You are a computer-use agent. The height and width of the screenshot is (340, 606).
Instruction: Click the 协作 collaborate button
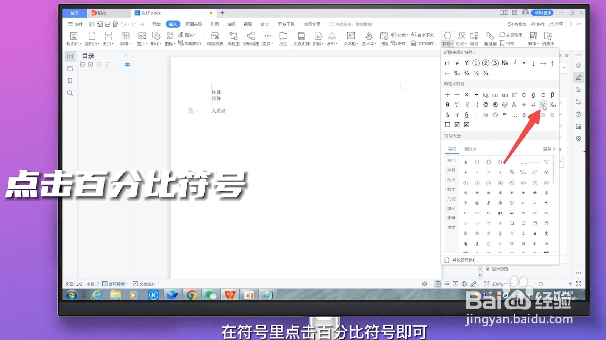coord(538,24)
